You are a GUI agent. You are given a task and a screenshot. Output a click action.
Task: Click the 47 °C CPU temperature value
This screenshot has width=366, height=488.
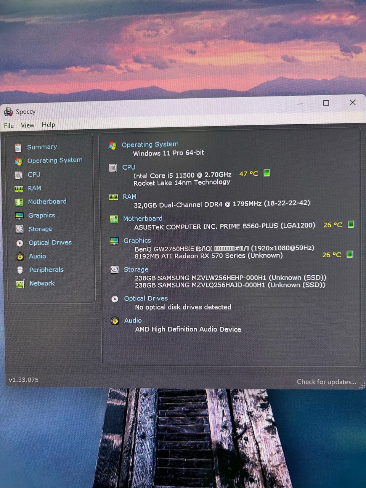pos(249,174)
